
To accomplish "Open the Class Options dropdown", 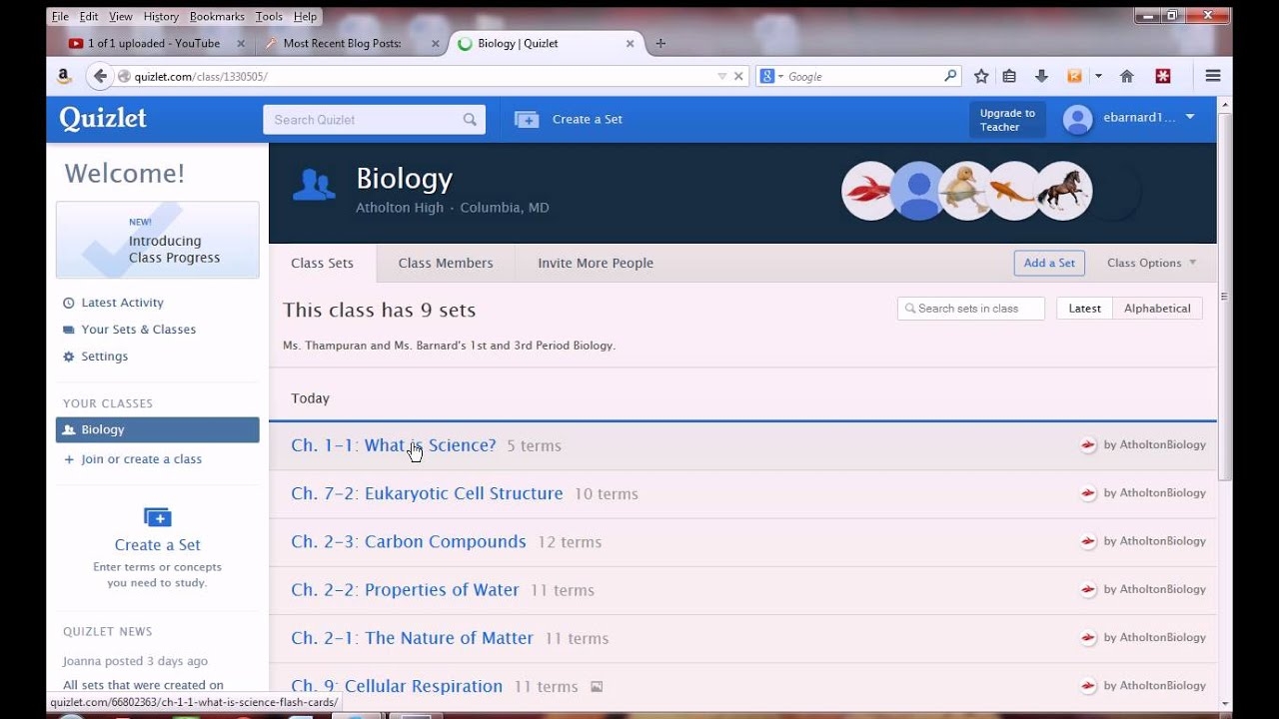I will pos(1149,263).
